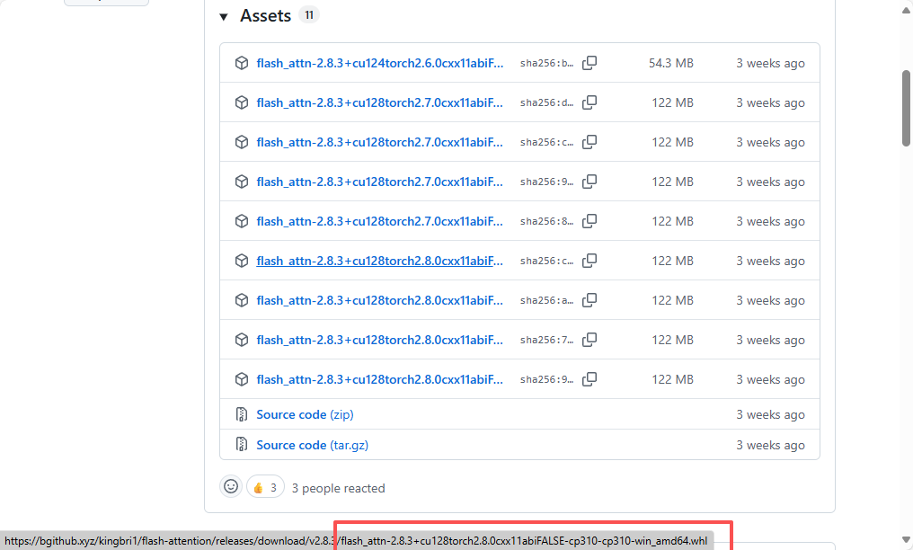Download Source code (tar.gz)
The height and width of the screenshot is (550, 913).
(x=297, y=445)
